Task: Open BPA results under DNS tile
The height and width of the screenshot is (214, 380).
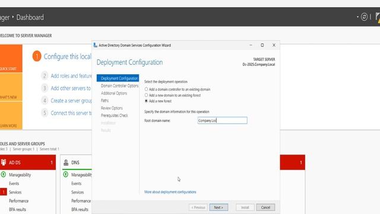Action: tap(80, 209)
